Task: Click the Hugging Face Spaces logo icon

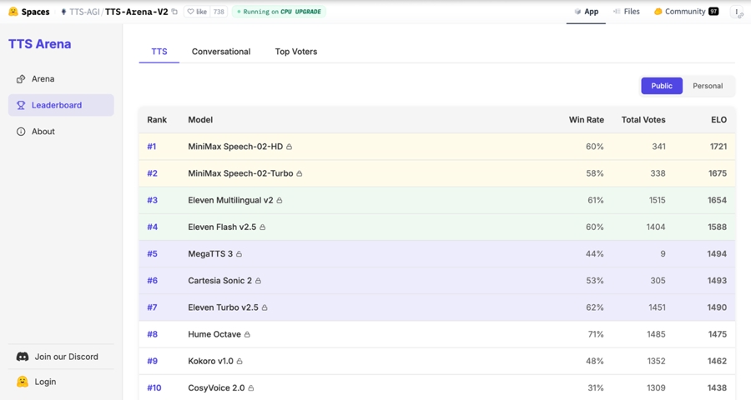Action: coord(13,12)
